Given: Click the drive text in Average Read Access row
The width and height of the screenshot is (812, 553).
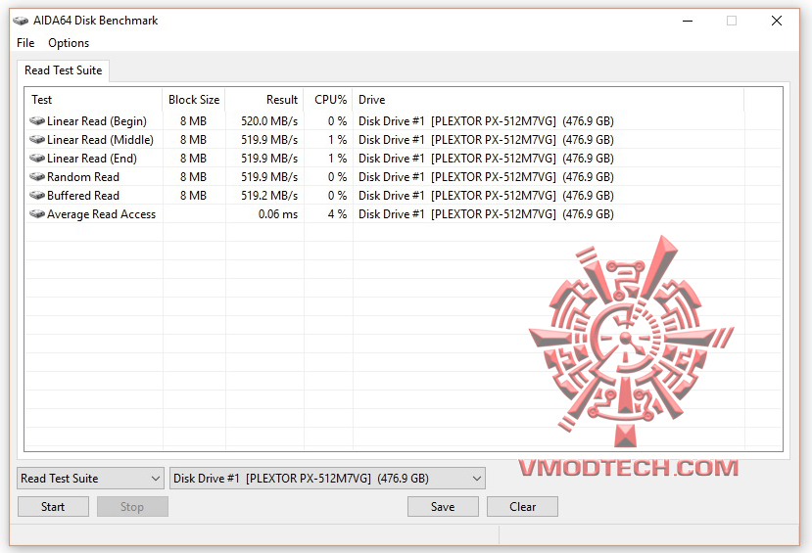Looking at the screenshot, I should pos(486,214).
